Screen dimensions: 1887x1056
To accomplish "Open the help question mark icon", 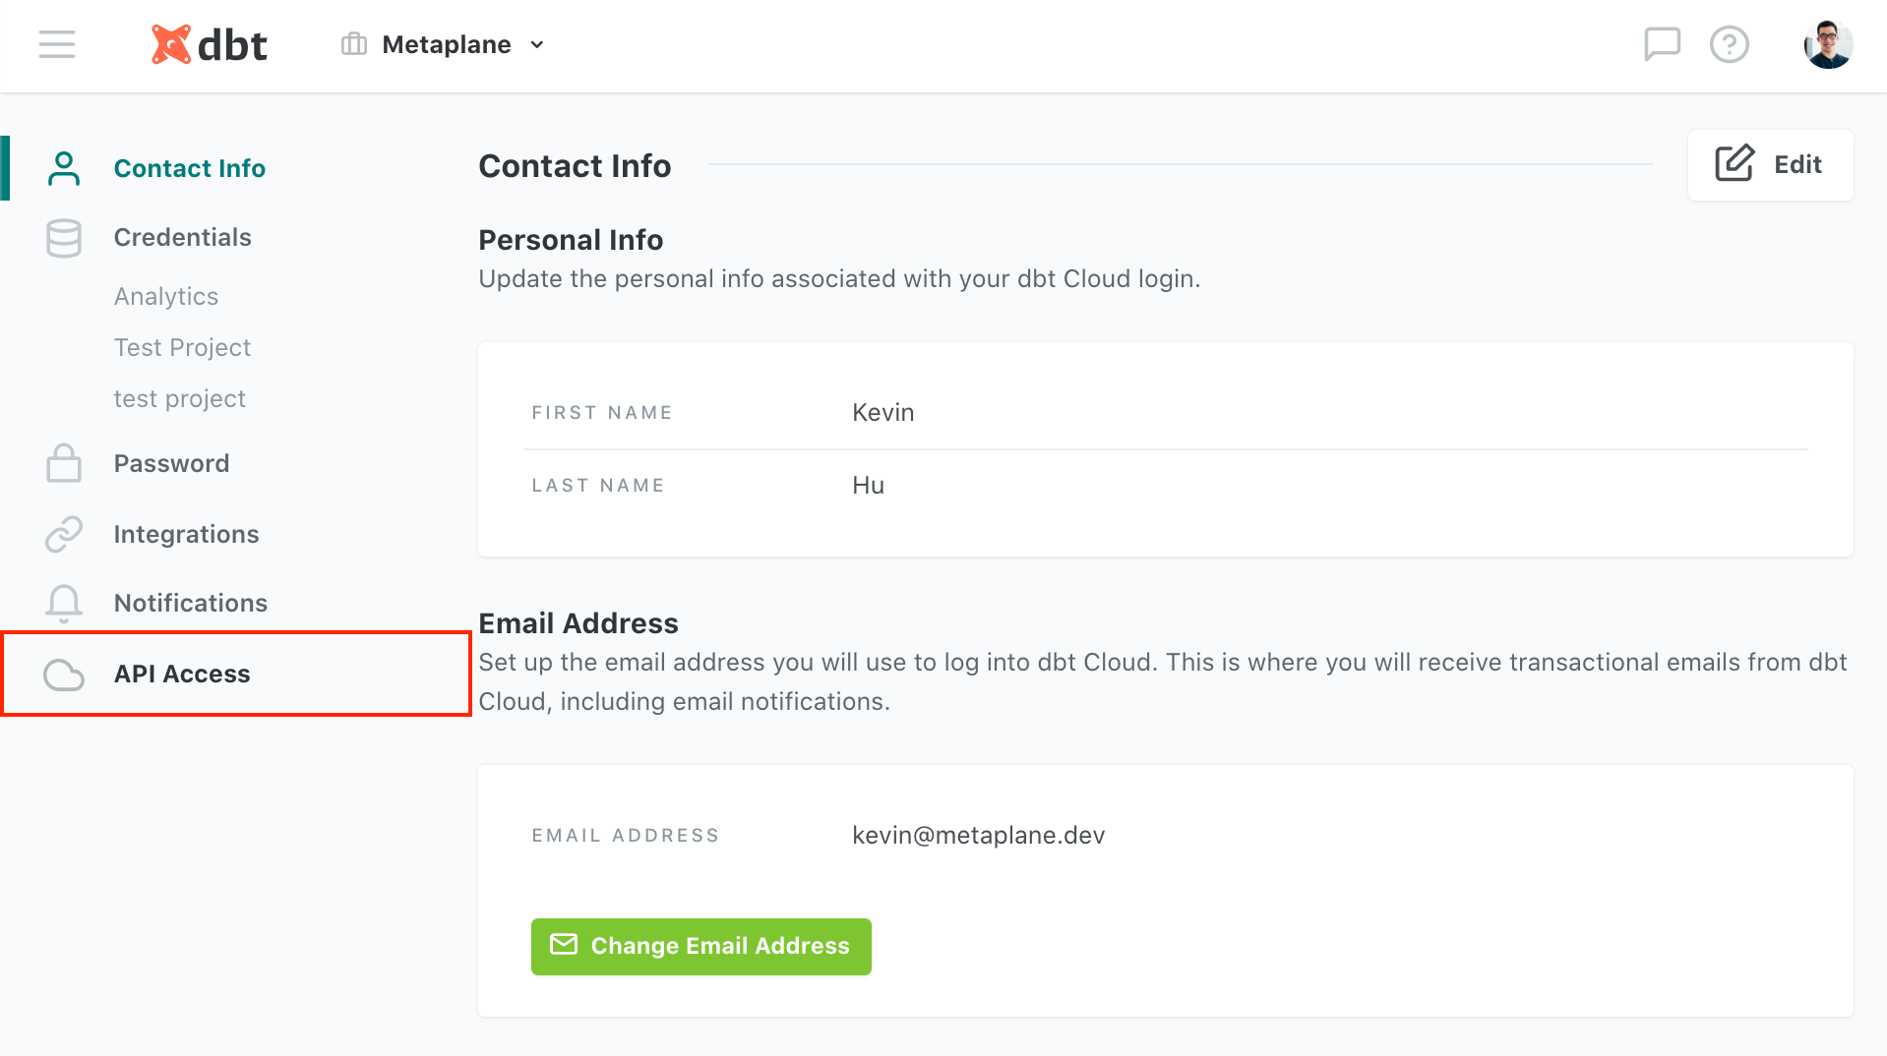I will click(1730, 44).
